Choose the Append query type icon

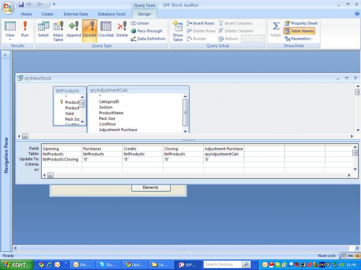pyautogui.click(x=74, y=30)
